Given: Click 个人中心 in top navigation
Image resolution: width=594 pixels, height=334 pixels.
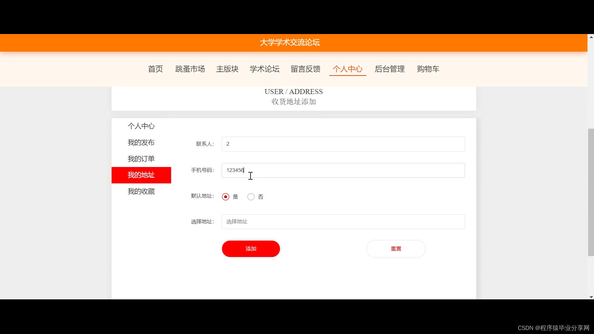Looking at the screenshot, I should [347, 69].
